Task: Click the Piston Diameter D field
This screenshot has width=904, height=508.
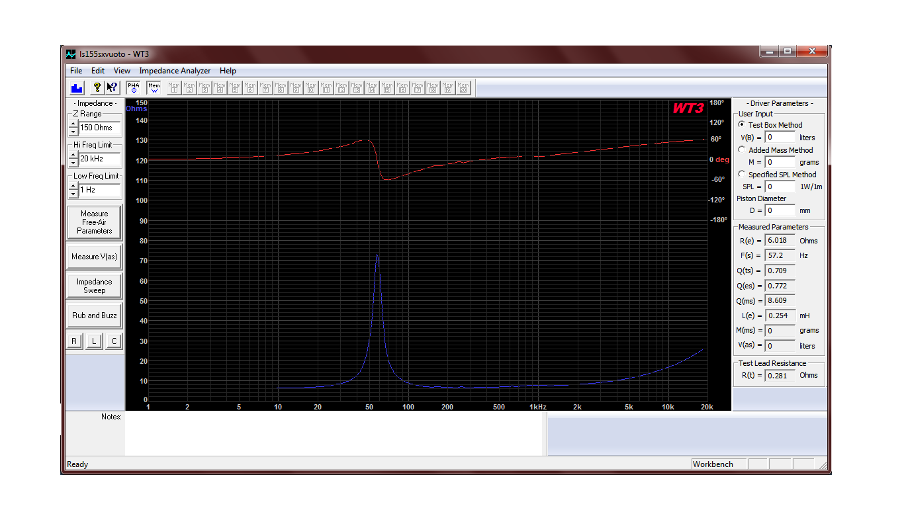Action: [x=780, y=210]
